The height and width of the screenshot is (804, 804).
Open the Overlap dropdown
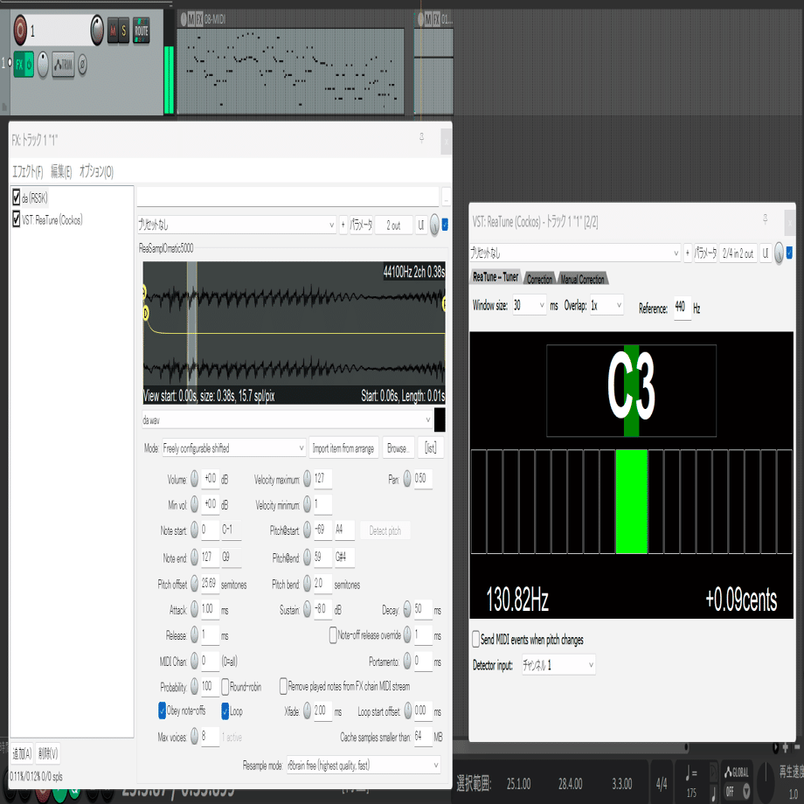tap(606, 306)
